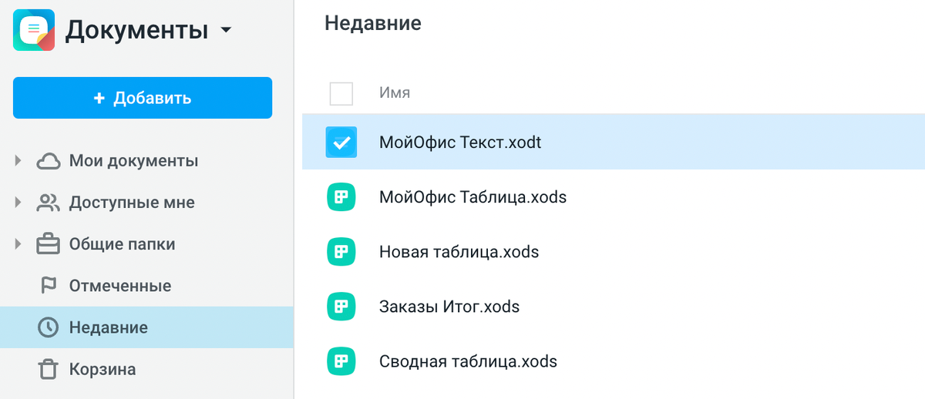Screen dimensions: 925x399
Task: Open the Документы dropdown arrow
Action: 225,31
